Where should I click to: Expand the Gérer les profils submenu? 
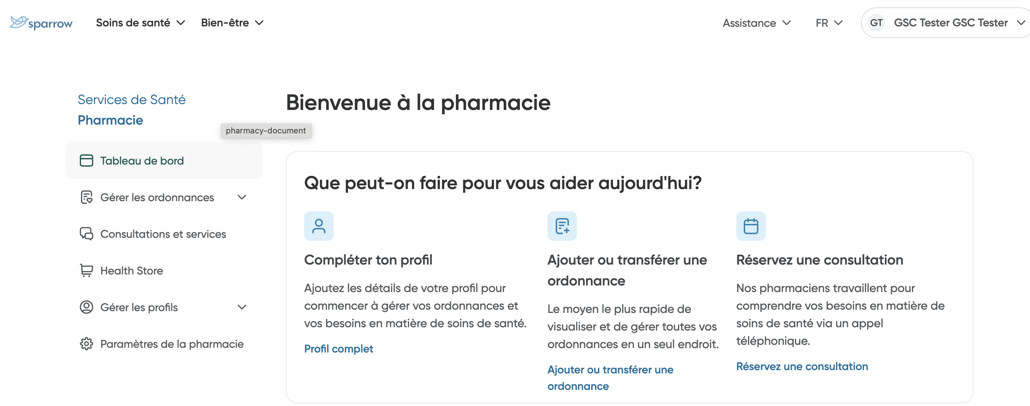(242, 307)
